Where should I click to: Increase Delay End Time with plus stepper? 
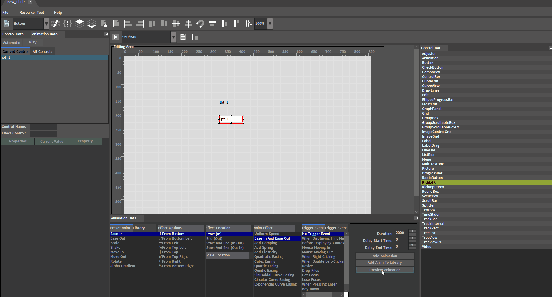pyautogui.click(x=412, y=245)
